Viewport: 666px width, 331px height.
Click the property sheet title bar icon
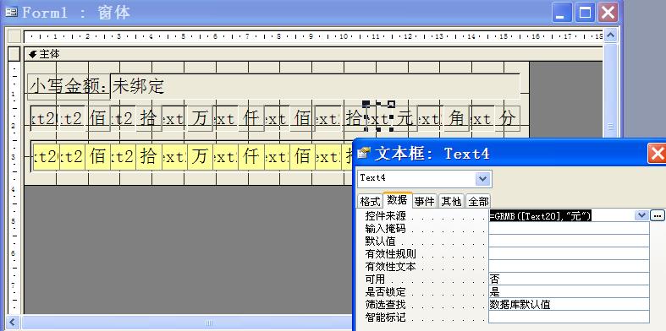point(364,153)
